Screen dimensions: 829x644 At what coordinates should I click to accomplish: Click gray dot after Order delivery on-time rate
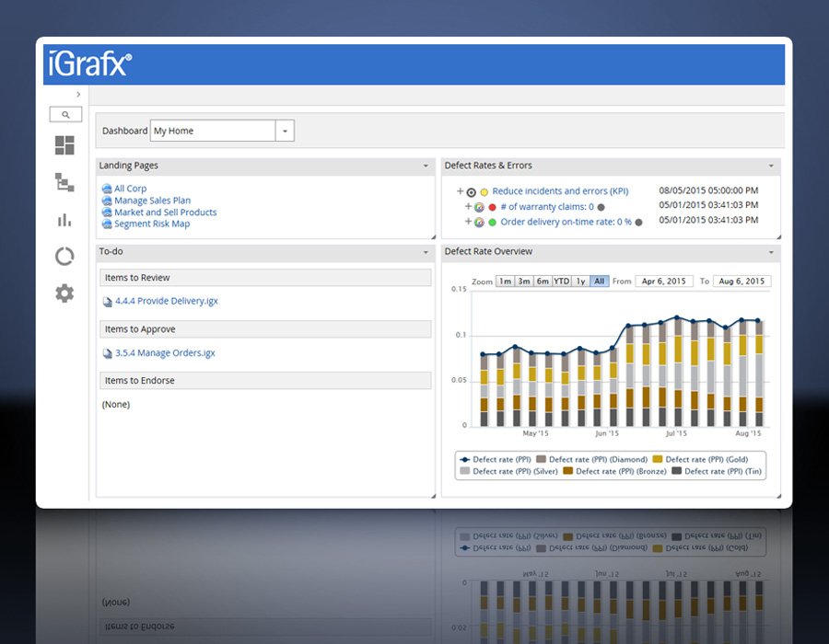(638, 223)
